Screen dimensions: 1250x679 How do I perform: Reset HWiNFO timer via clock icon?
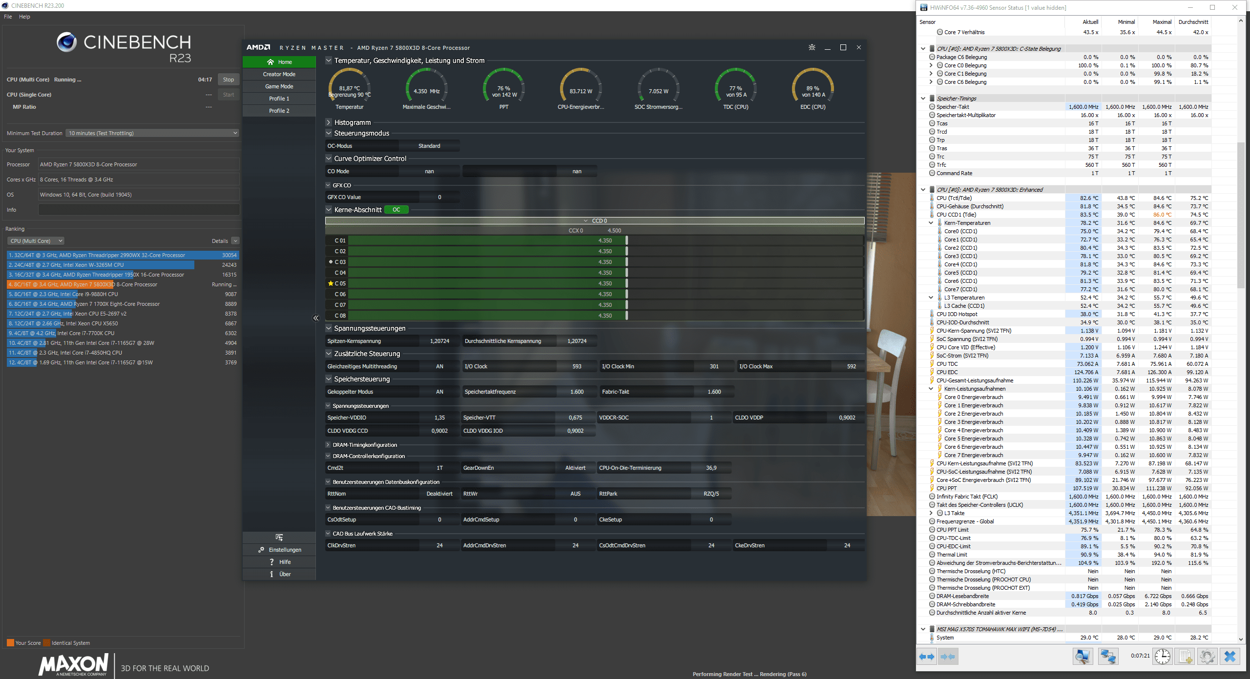tap(1163, 657)
